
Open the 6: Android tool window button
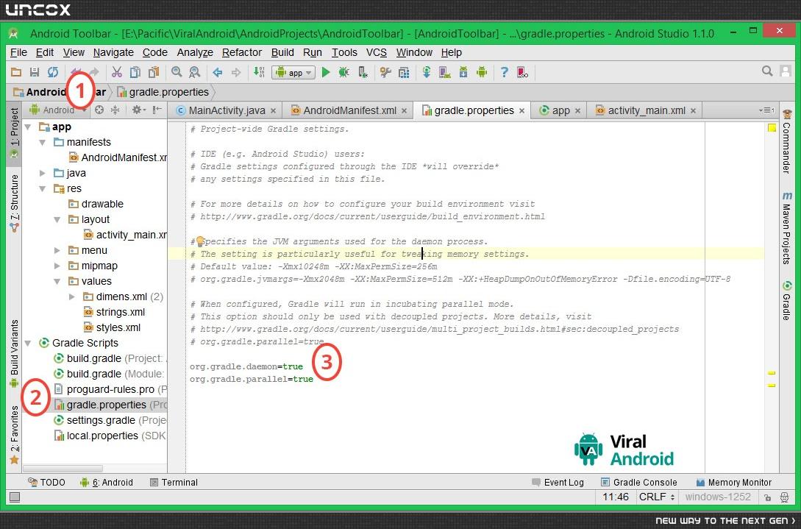click(106, 482)
